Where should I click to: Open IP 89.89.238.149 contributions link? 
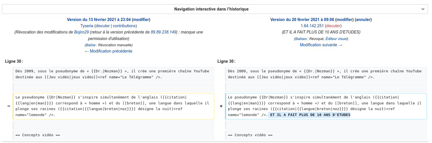coord(164,32)
